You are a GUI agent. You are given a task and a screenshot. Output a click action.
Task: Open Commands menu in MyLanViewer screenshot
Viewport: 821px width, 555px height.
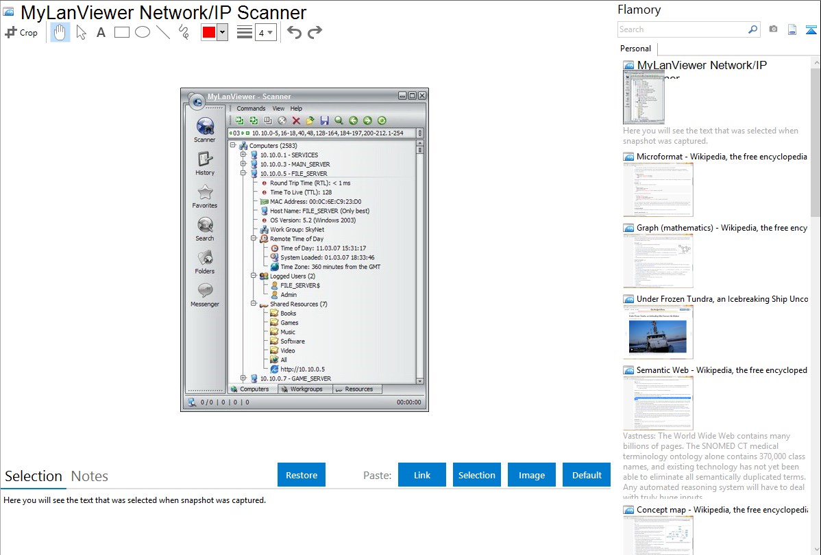coord(251,109)
